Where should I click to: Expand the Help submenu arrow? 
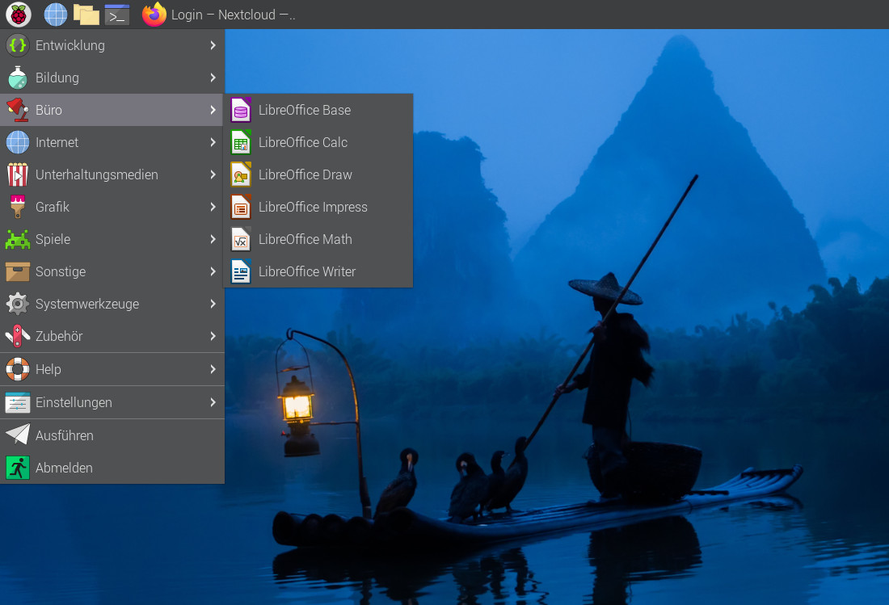point(213,369)
